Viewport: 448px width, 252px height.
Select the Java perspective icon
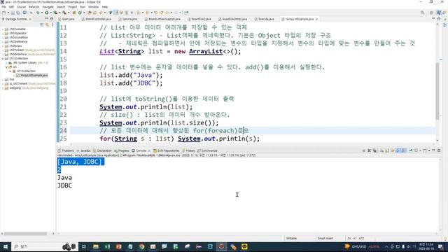pos(439,13)
